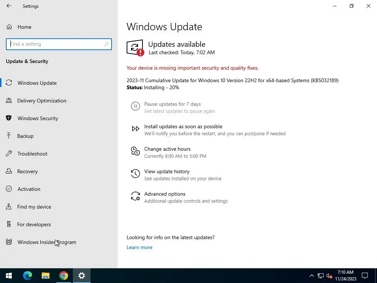The width and height of the screenshot is (377, 283).
Task: Close the Settings window
Action: pyautogui.click(x=368, y=6)
